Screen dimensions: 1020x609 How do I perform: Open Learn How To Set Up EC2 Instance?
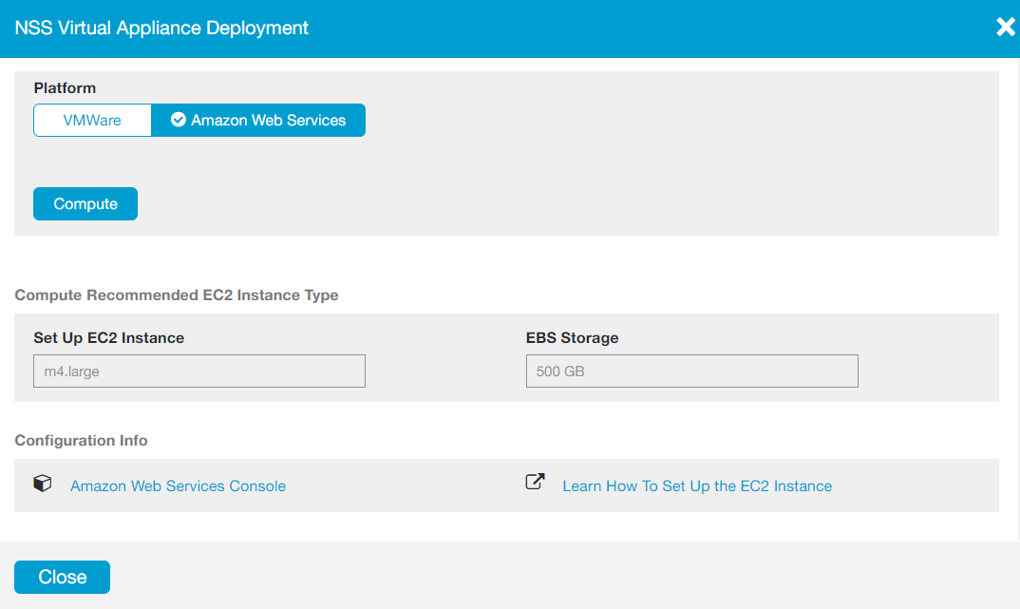697,485
